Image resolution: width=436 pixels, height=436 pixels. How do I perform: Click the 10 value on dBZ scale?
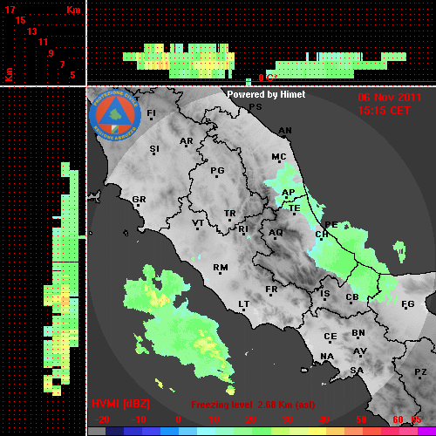215,419
